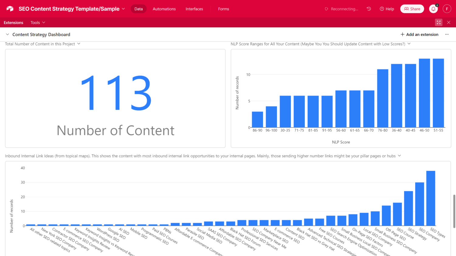Open the user account avatar
The image size is (456, 256).
click(x=447, y=9)
